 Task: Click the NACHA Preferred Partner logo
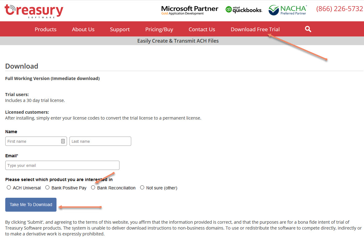287,10
